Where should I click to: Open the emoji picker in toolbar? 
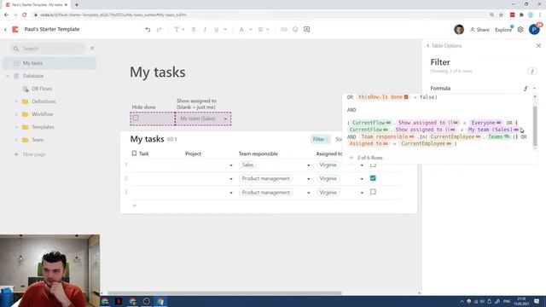pyautogui.click(x=295, y=30)
